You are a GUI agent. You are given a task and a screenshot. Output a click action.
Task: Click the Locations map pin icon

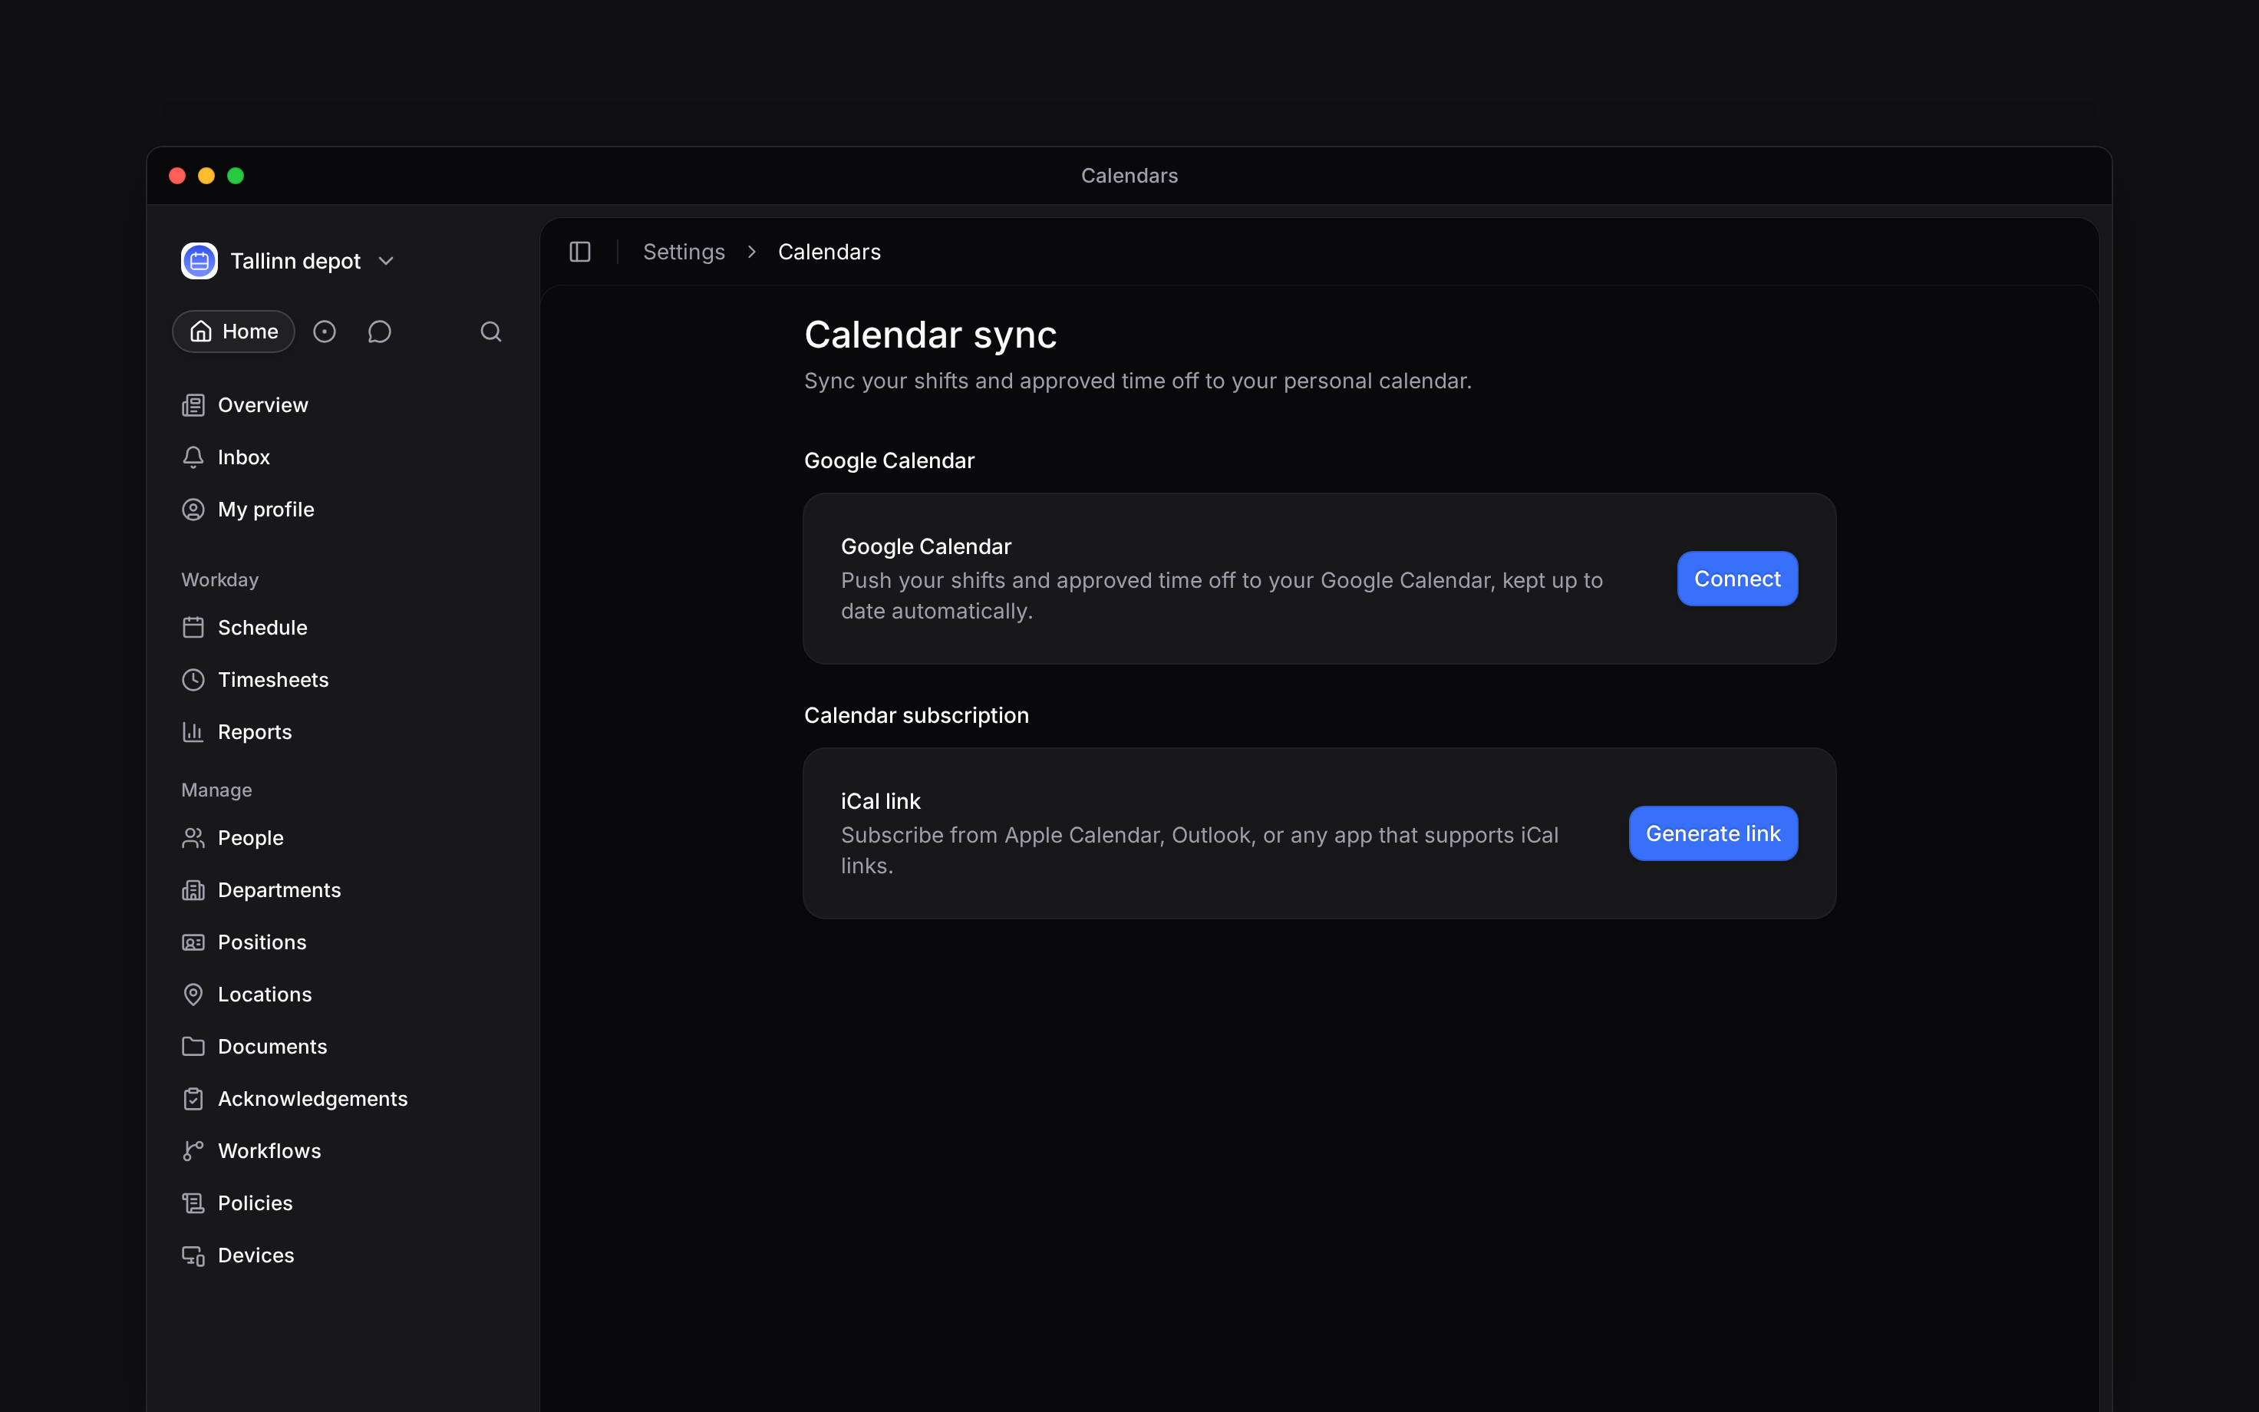193,995
